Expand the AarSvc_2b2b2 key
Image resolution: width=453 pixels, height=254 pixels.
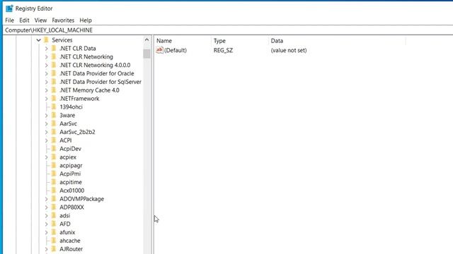47,132
